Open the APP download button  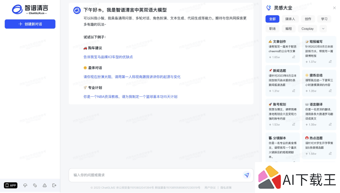click(11, 185)
